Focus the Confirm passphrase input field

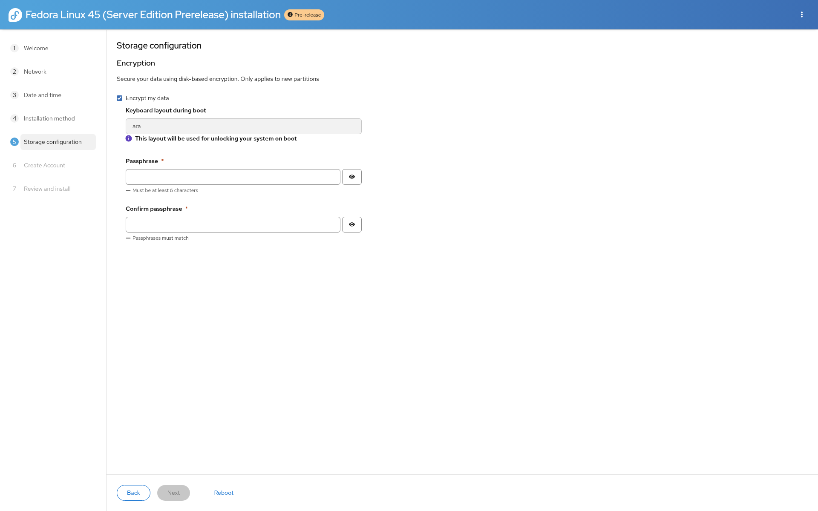[233, 225]
